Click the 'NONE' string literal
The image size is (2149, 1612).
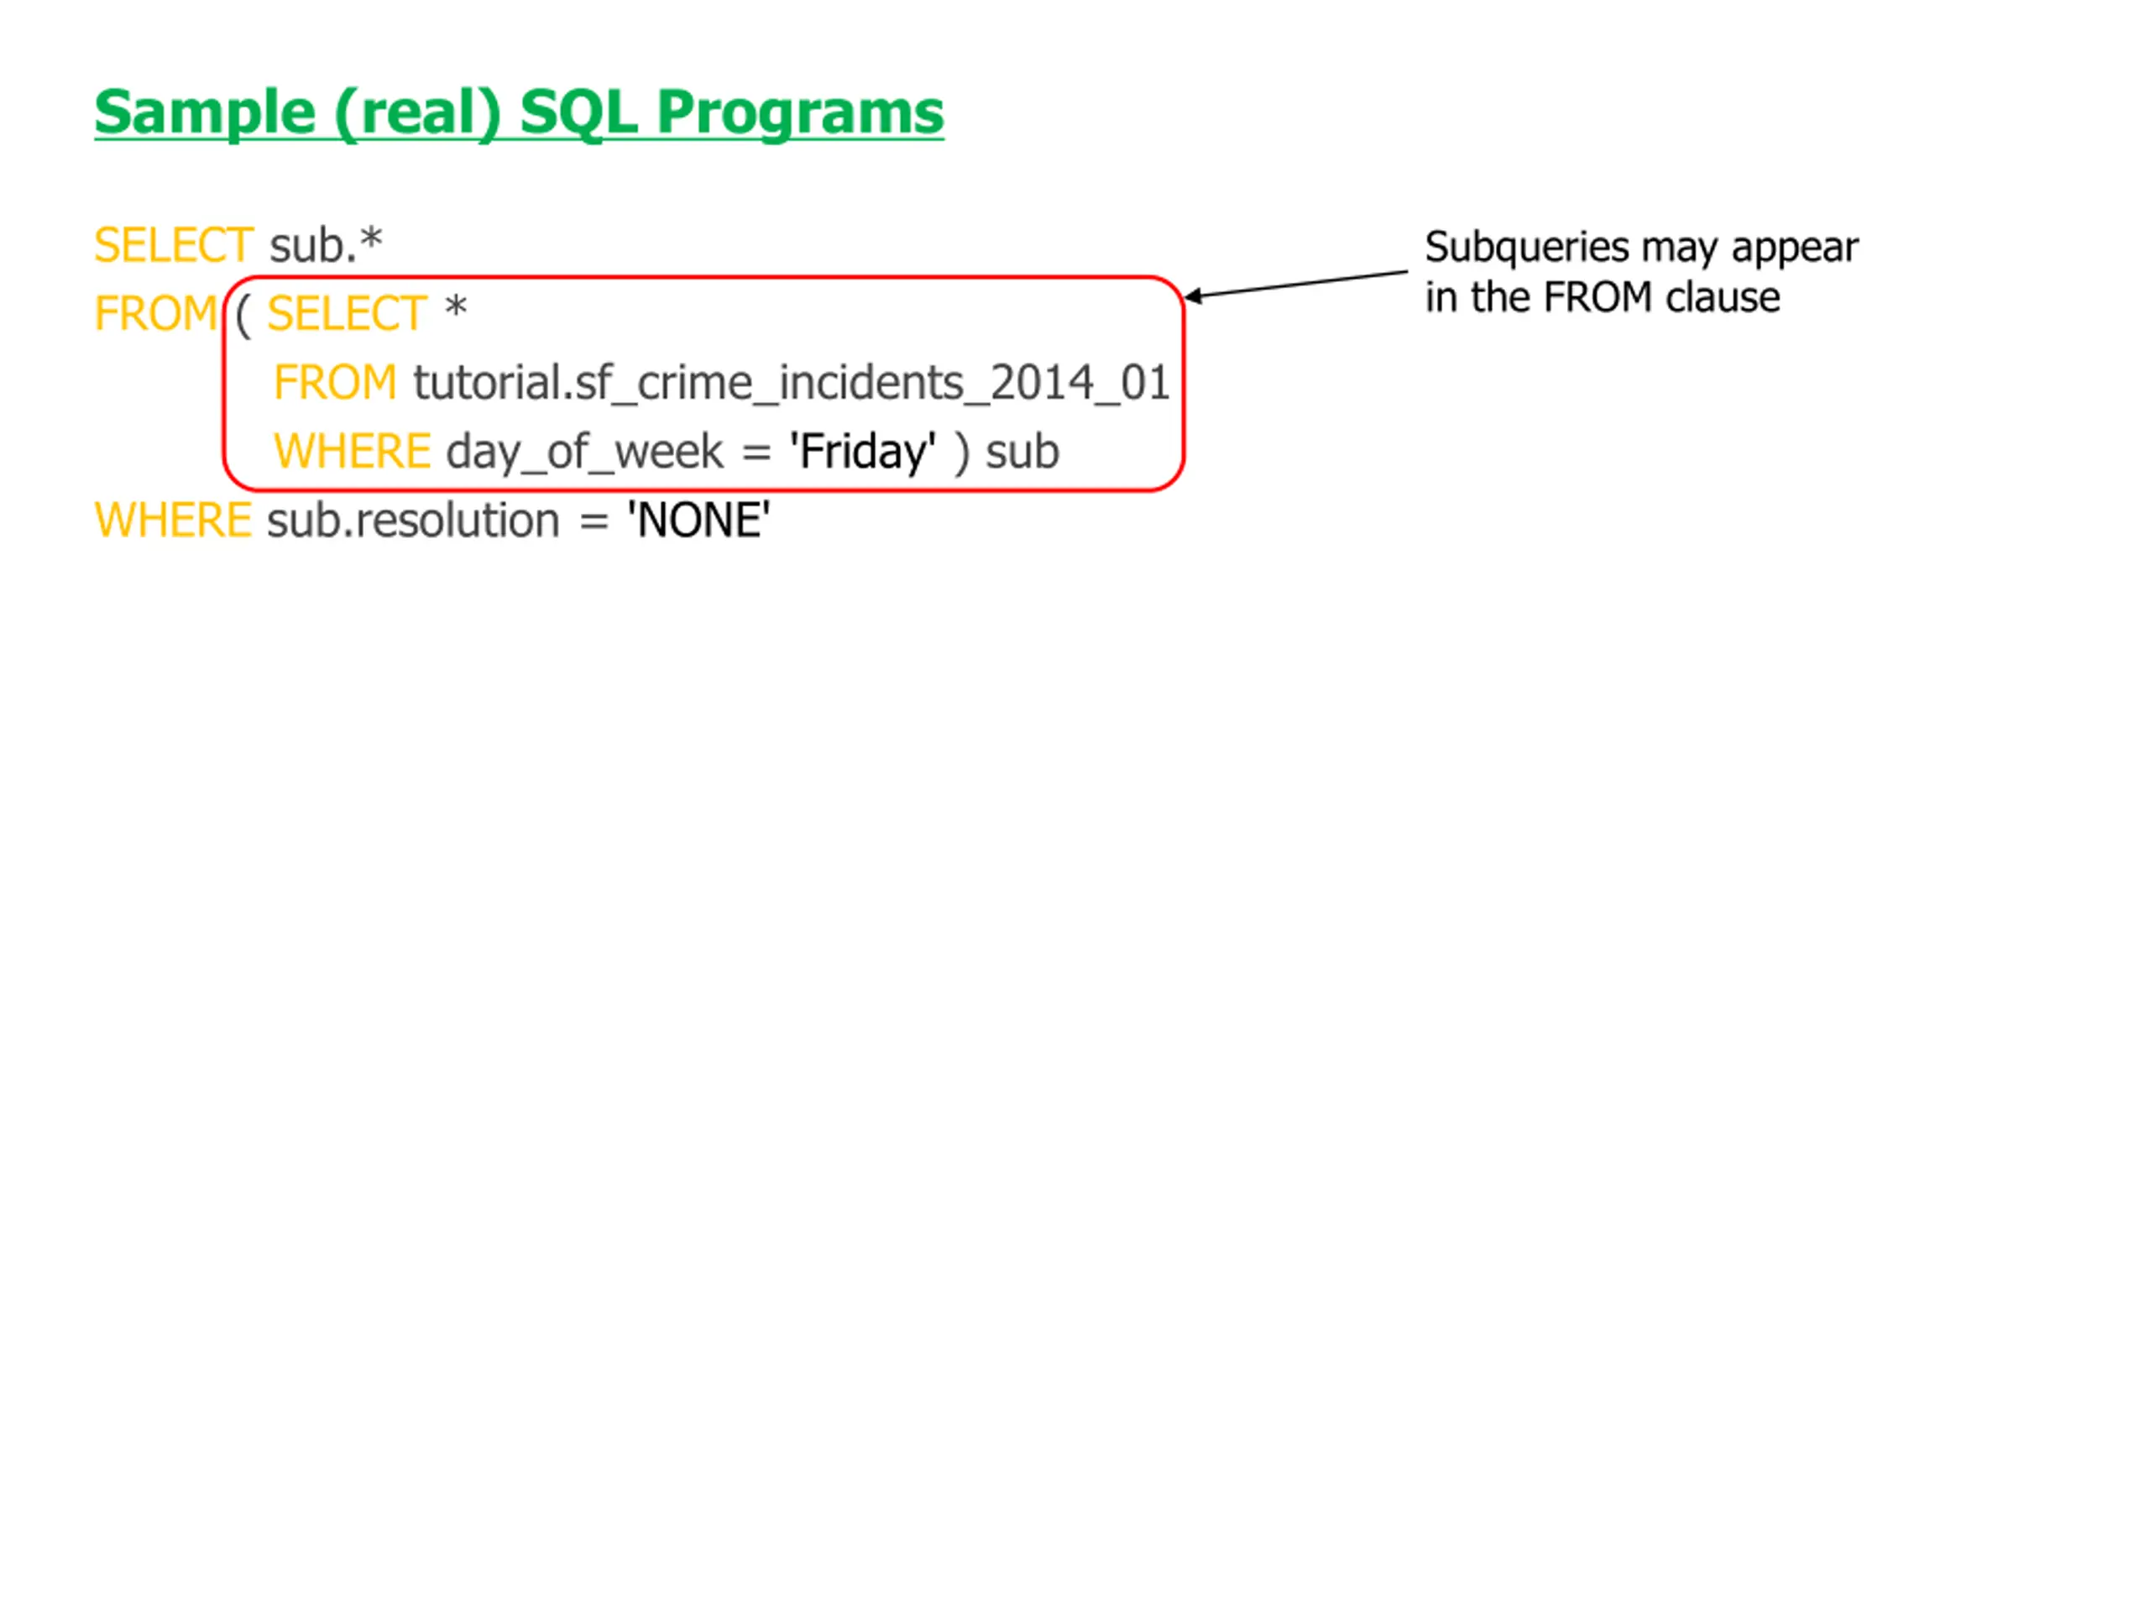coord(698,520)
